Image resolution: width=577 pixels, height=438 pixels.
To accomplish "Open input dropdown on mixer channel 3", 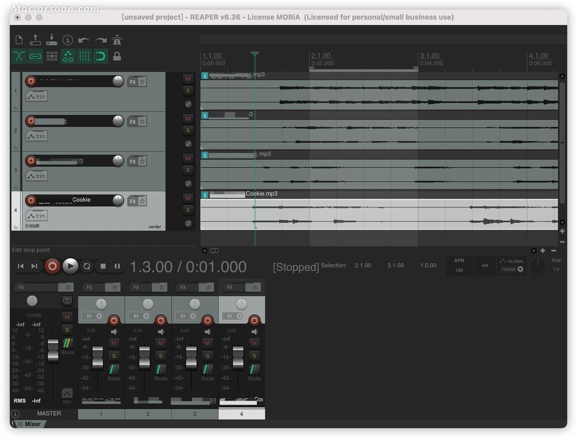I will coord(185,316).
